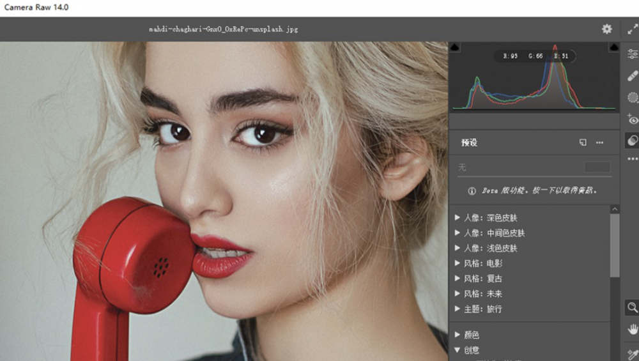Click the presets list scrollbar thumb
Image resolution: width=639 pixels, height=361 pixels.
coord(615,246)
